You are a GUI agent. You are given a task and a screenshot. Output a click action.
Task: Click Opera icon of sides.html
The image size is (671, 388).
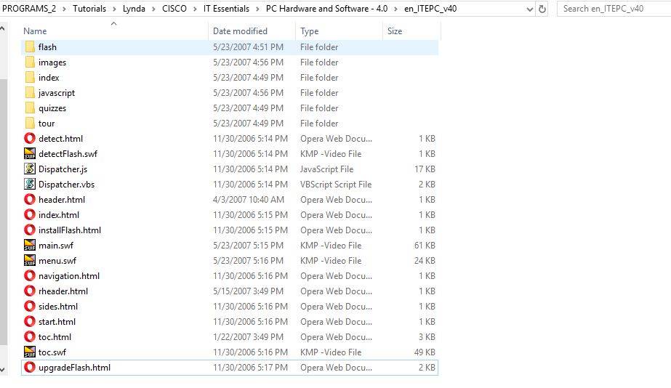tap(30, 307)
